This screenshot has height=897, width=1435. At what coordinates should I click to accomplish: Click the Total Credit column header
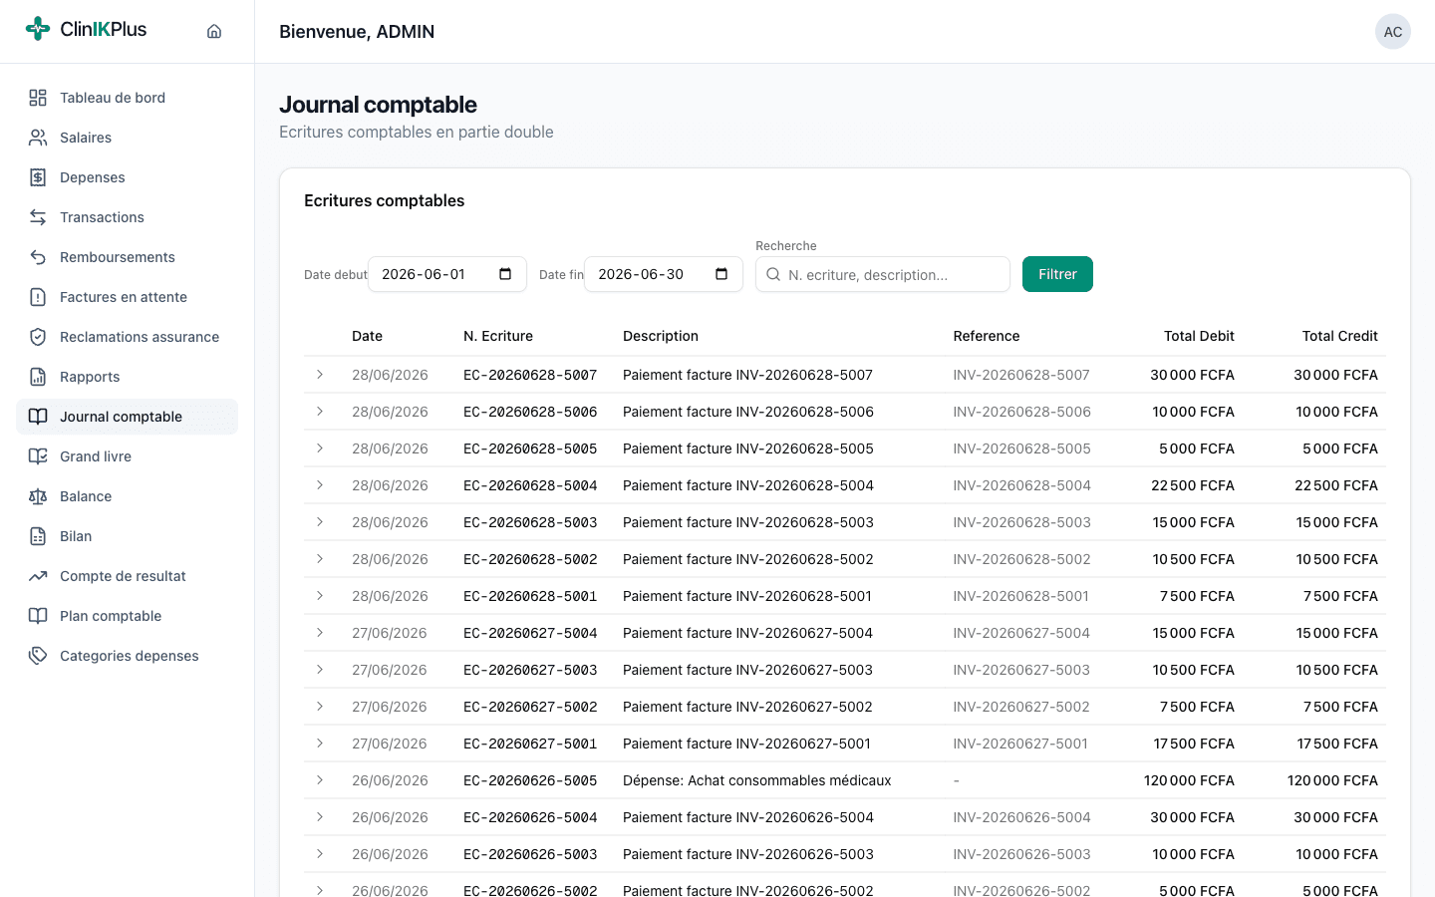coord(1339,336)
